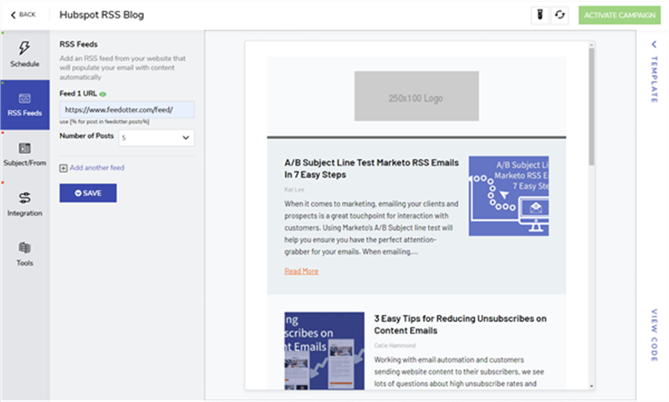Click the Hubspot RSS Blog campaign title
This screenshot has height=402, width=669.
101,15
